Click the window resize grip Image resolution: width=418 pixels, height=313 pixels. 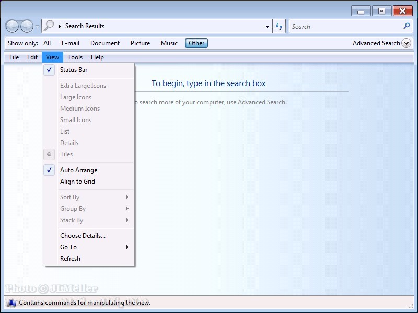pyautogui.click(x=411, y=306)
